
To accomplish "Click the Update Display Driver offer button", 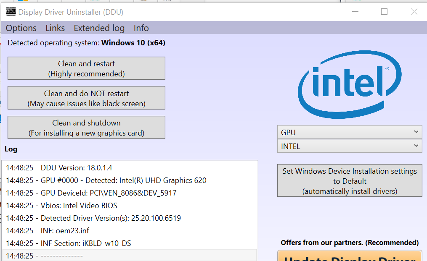I will pyautogui.click(x=349, y=256).
